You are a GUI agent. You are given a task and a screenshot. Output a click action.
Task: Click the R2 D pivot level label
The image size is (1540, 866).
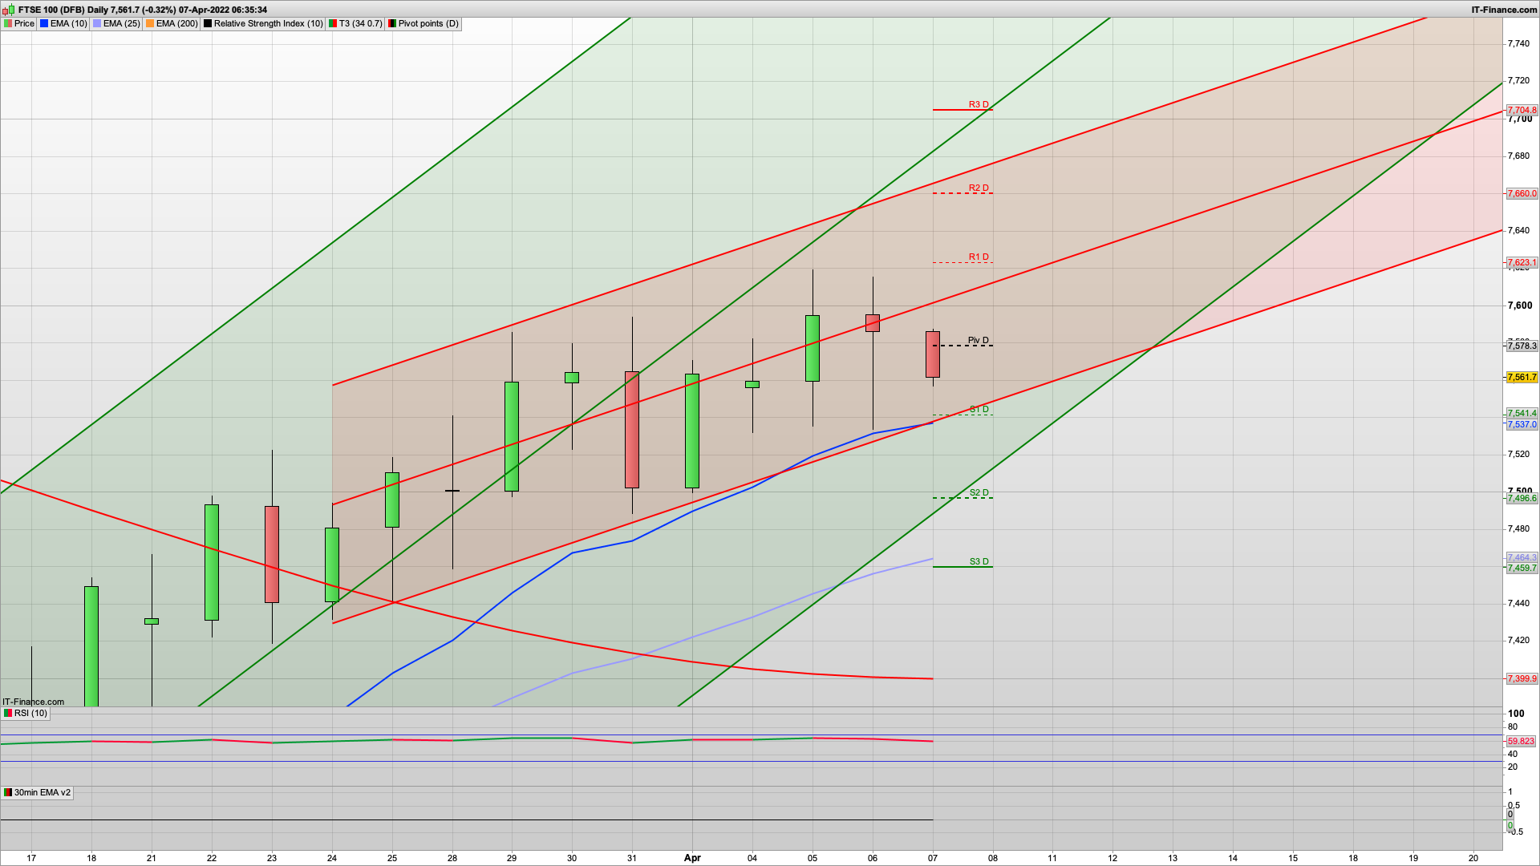coord(979,188)
